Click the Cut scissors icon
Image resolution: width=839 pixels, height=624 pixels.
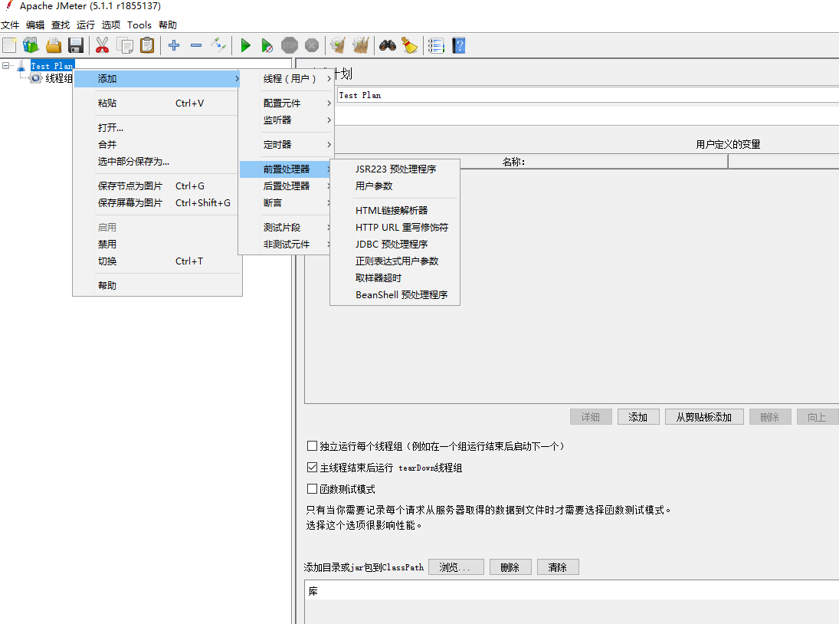(102, 45)
